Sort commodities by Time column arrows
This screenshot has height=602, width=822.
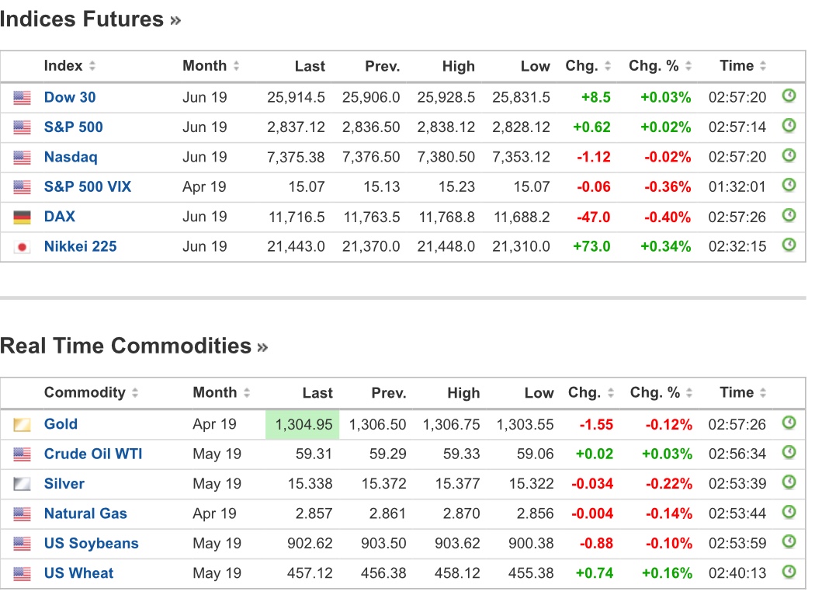tap(765, 393)
